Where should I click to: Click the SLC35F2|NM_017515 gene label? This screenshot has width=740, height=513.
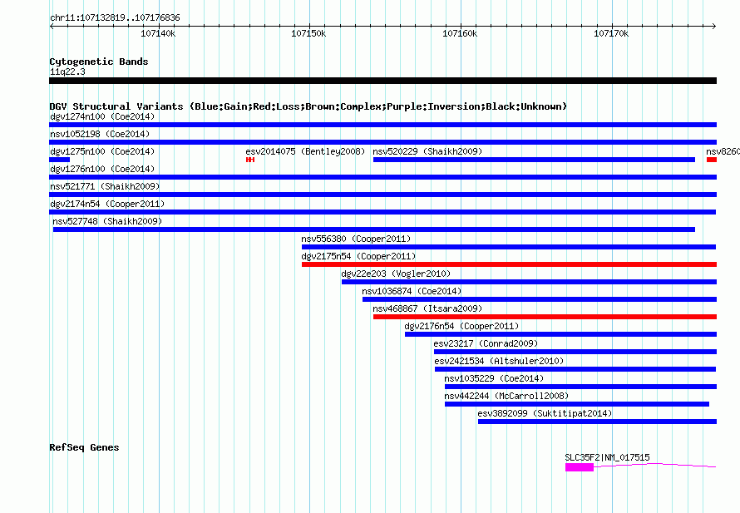[x=608, y=457]
